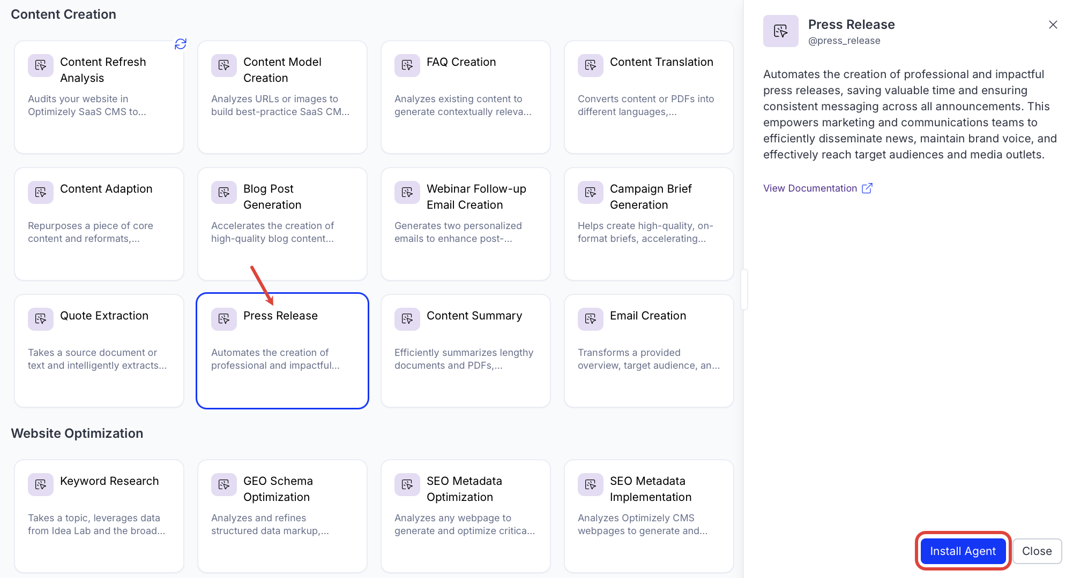
Task: Open the SEO Metadata Implementation card
Action: click(649, 516)
